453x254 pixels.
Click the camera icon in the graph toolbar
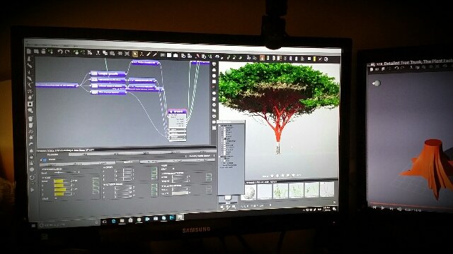click(176, 55)
